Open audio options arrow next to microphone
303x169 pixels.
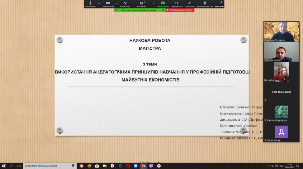click(99, 3)
